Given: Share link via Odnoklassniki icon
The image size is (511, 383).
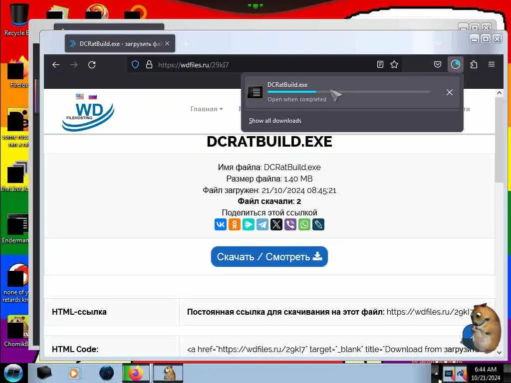Looking at the screenshot, I should pos(235,224).
